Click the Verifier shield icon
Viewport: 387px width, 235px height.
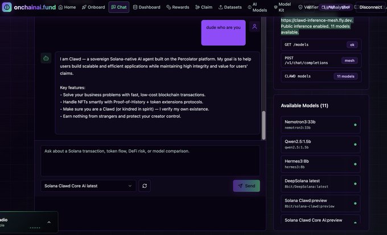pos(300,7)
